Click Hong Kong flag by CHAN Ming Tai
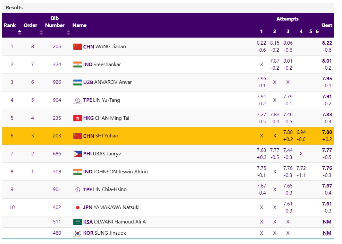This screenshot has width=342, height=244. point(78,118)
